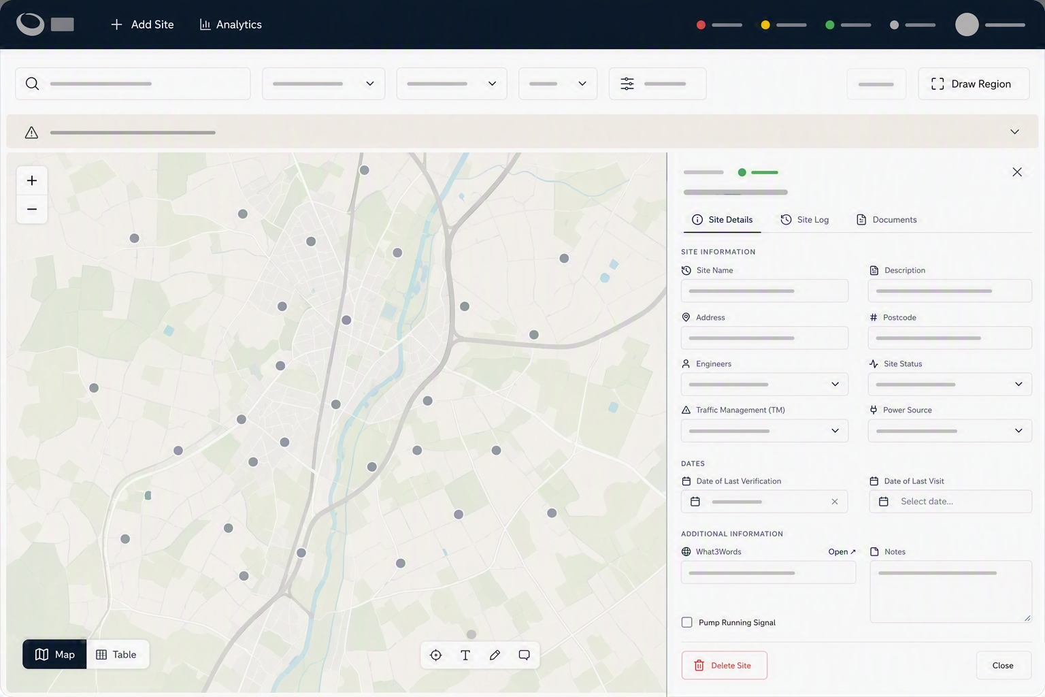This screenshot has height=697, width=1045.
Task: Toggle the Pump Running Signal checkbox
Action: tap(687, 622)
